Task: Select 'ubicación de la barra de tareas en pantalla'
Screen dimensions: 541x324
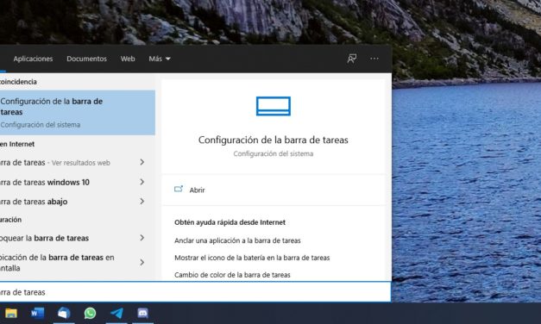Action: tap(78, 263)
